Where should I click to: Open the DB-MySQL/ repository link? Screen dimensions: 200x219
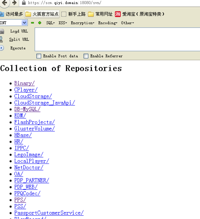27,109
